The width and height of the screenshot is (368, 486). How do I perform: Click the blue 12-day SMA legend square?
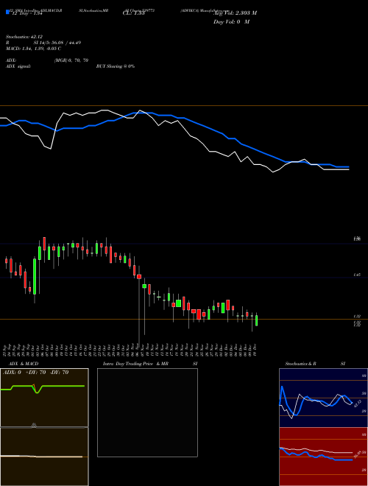(x=7, y=12)
